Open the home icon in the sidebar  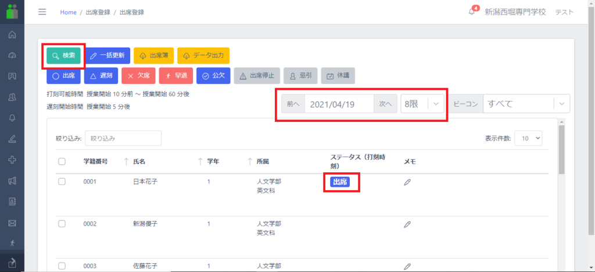[x=12, y=35]
